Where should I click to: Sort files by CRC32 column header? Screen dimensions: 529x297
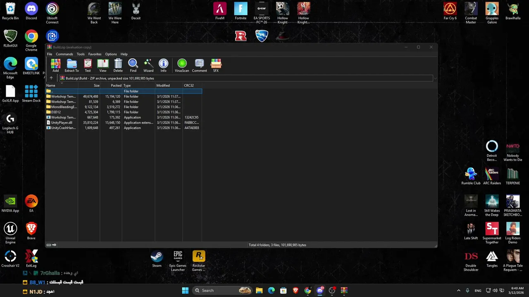coord(192,85)
